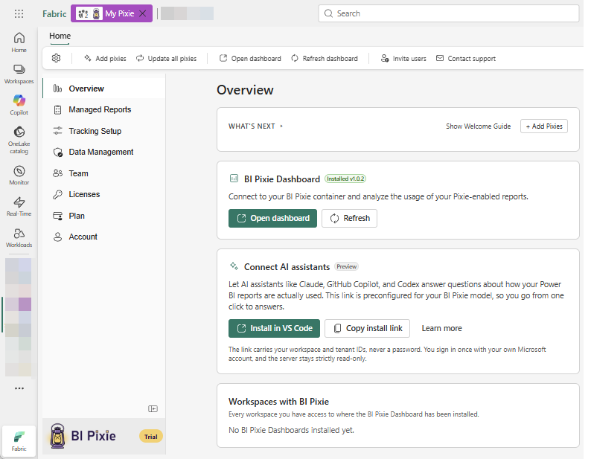Click the BI Pixie Dashboard heading

pos(282,179)
